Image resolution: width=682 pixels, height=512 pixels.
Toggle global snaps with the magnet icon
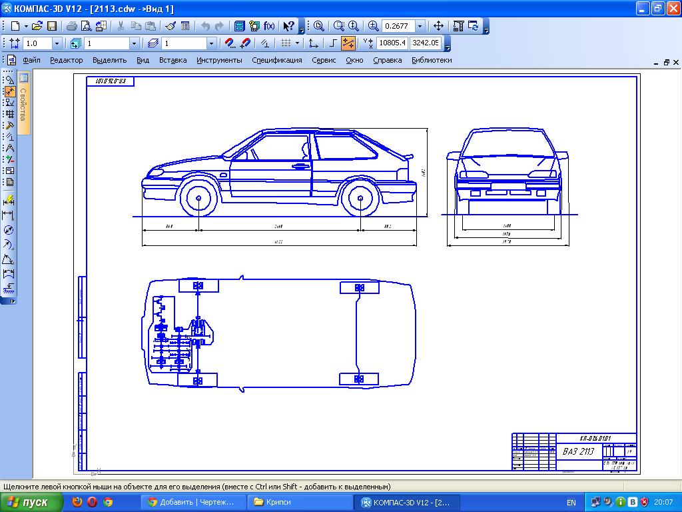pos(245,43)
